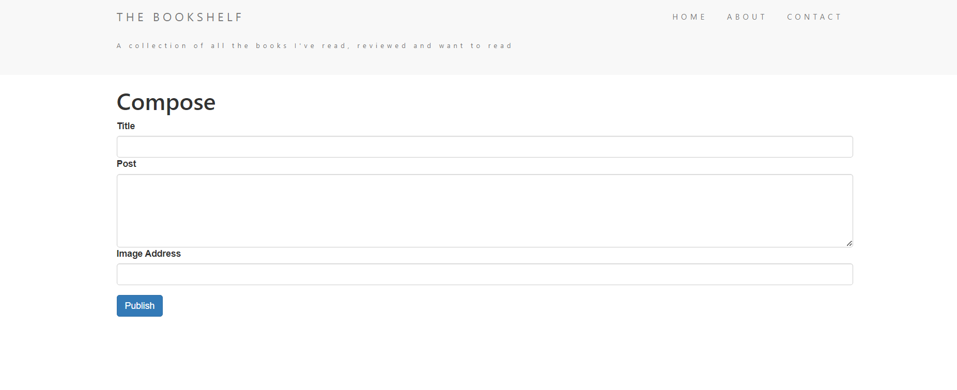Navigate home via THE BOOKSHELF header

(x=179, y=17)
